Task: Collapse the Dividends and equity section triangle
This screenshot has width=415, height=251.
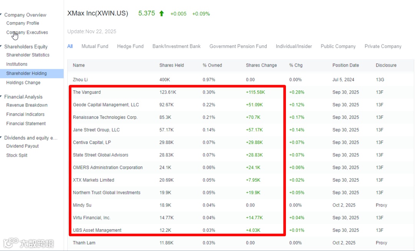Action: [x=1, y=137]
